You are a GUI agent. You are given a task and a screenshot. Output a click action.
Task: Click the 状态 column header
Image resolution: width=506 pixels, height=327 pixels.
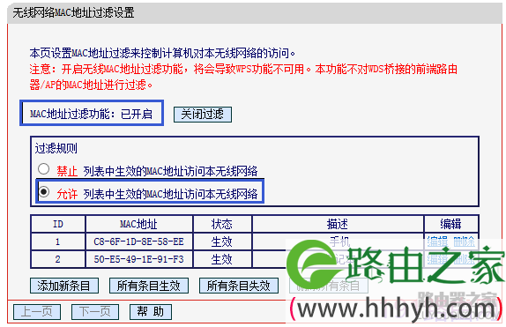coord(221,224)
